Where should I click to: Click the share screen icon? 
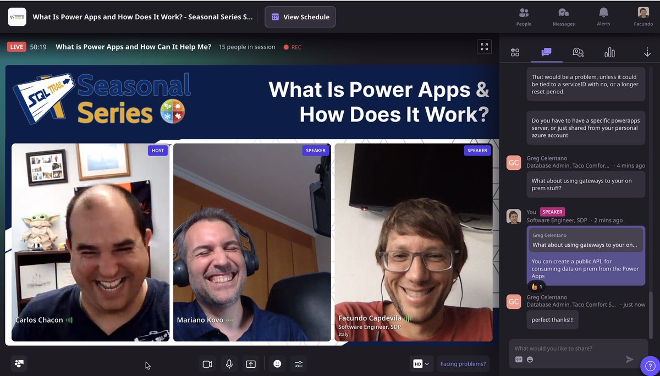(x=251, y=364)
